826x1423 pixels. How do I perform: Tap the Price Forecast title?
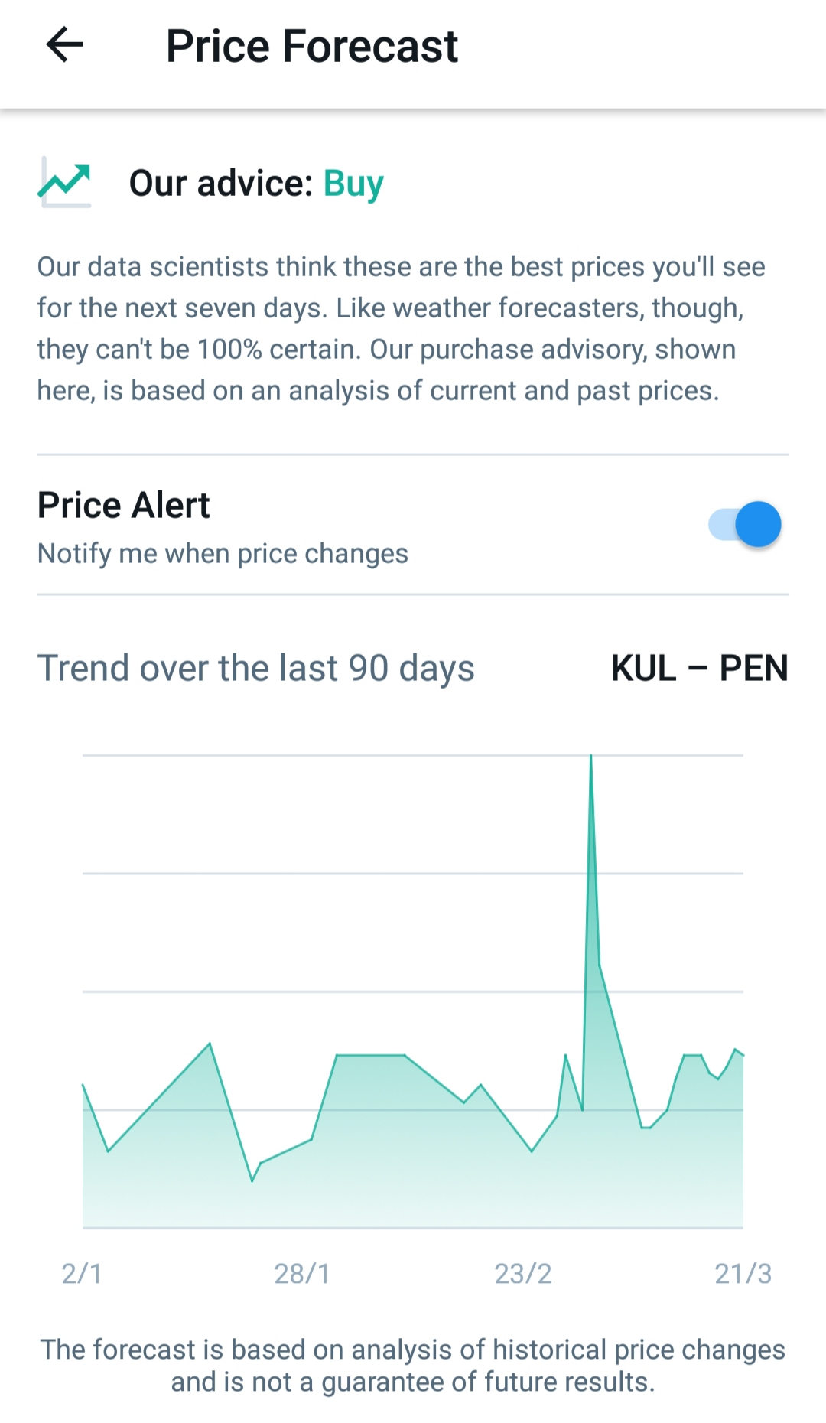[x=311, y=46]
